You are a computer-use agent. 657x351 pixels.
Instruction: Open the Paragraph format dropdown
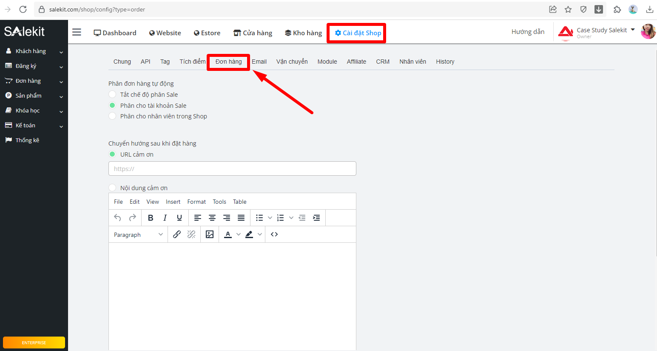[138, 234]
